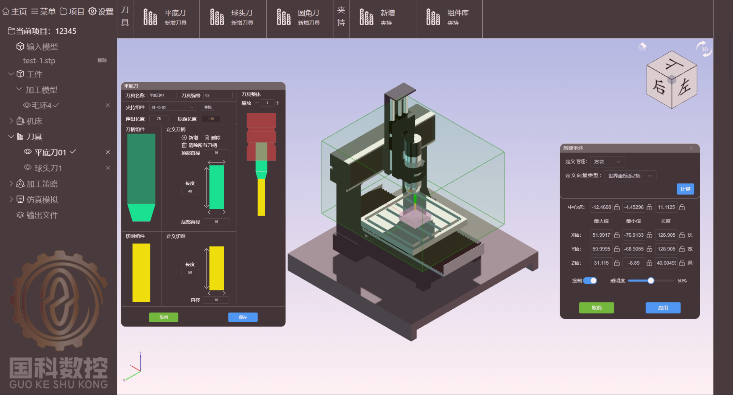Click the 3D rotate view icon

coord(704,49)
